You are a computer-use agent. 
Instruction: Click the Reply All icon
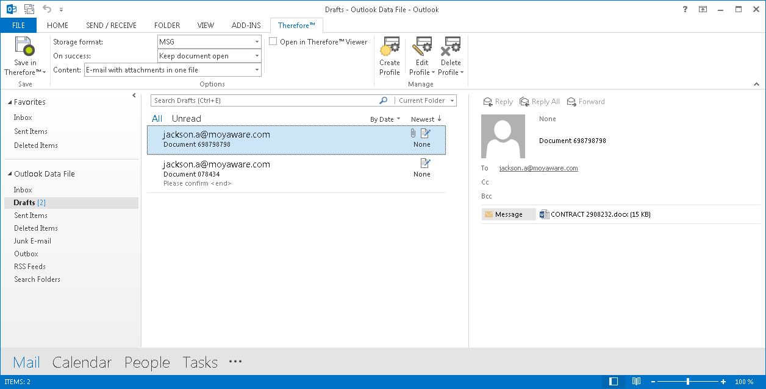tap(539, 102)
